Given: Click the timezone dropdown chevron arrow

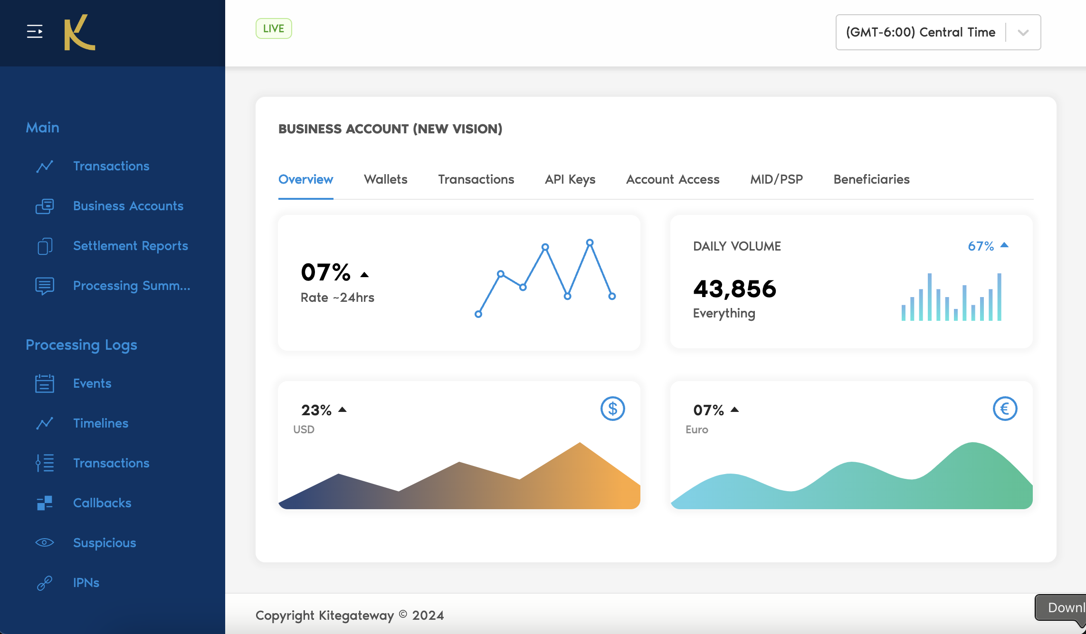Looking at the screenshot, I should click(1023, 32).
